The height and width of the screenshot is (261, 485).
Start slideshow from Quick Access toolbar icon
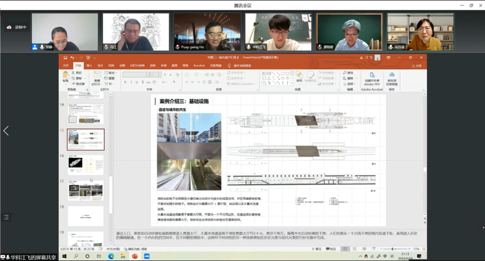pos(88,58)
